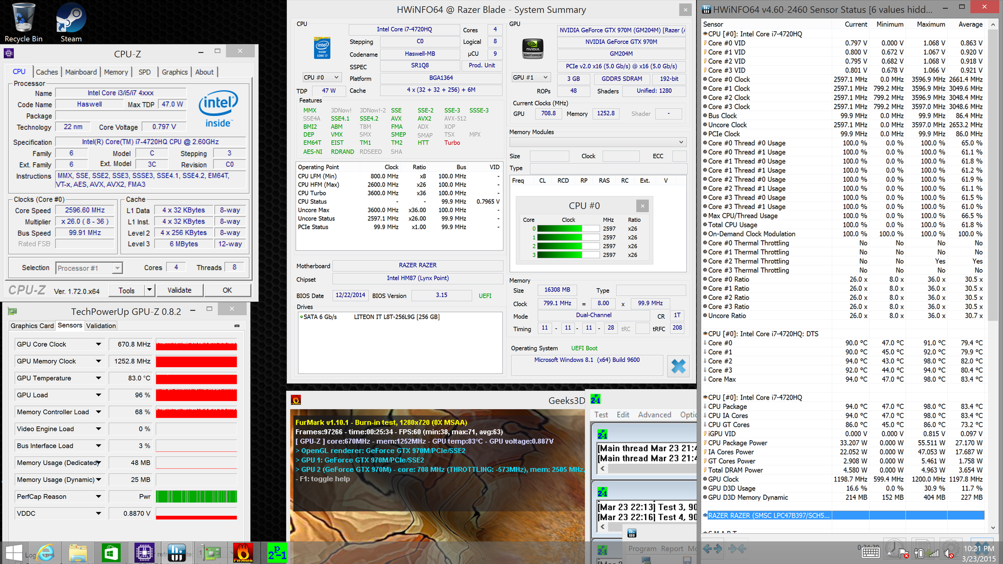Open the Memory tab in CPU-Z
Viewport: 1003px width, 564px height.
116,72
